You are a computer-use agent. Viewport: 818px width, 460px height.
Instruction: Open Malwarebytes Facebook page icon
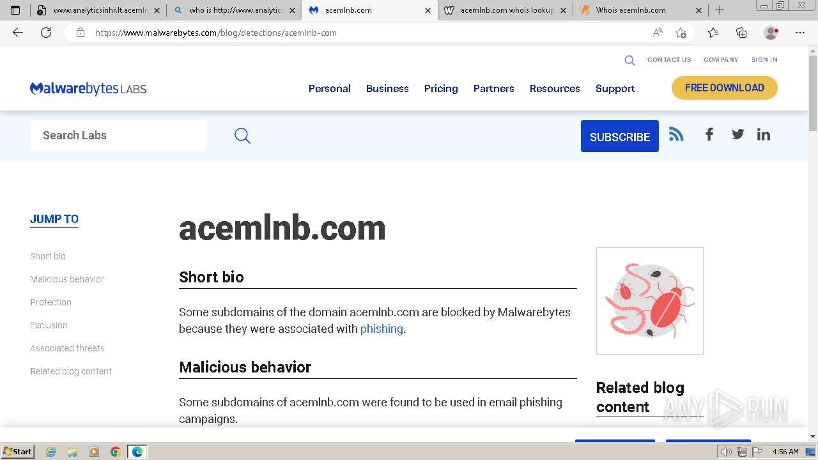point(709,134)
